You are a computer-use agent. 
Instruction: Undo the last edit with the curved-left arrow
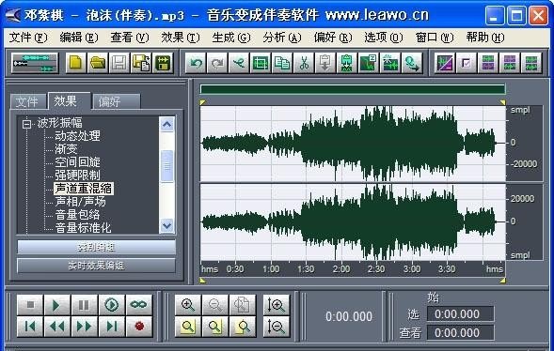click(196, 63)
